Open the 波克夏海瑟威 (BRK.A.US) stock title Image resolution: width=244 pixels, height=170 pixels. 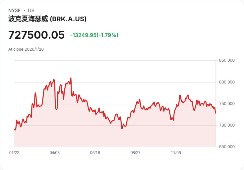point(47,19)
